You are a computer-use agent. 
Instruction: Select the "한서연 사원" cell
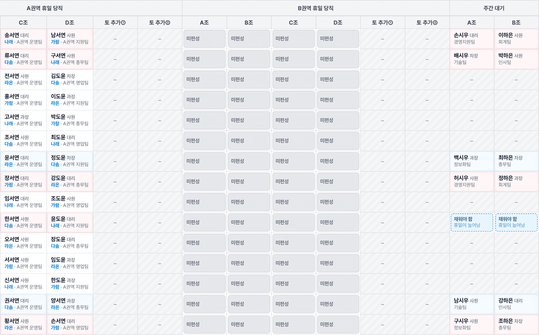(23, 222)
